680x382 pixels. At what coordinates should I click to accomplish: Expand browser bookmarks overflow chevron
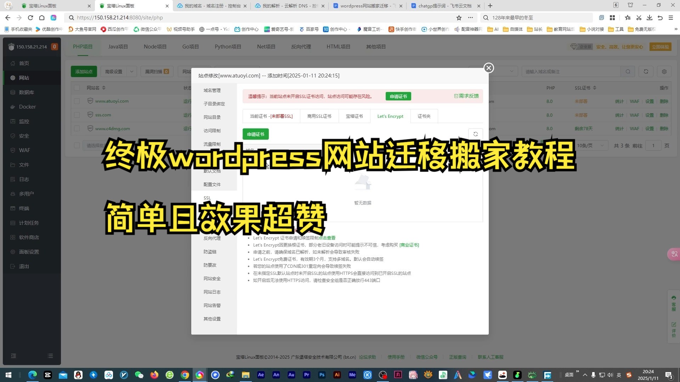675,29
